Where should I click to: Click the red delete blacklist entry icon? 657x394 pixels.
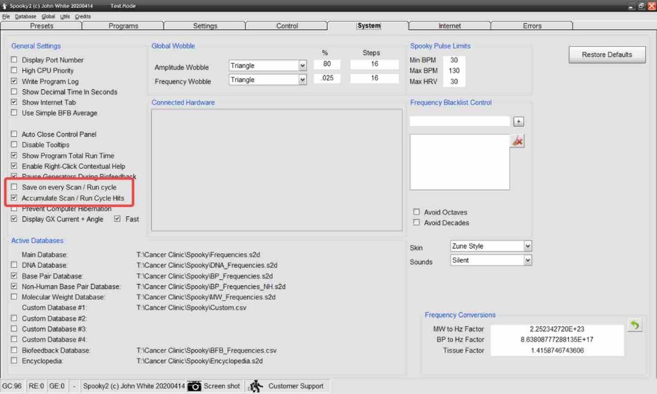point(518,141)
